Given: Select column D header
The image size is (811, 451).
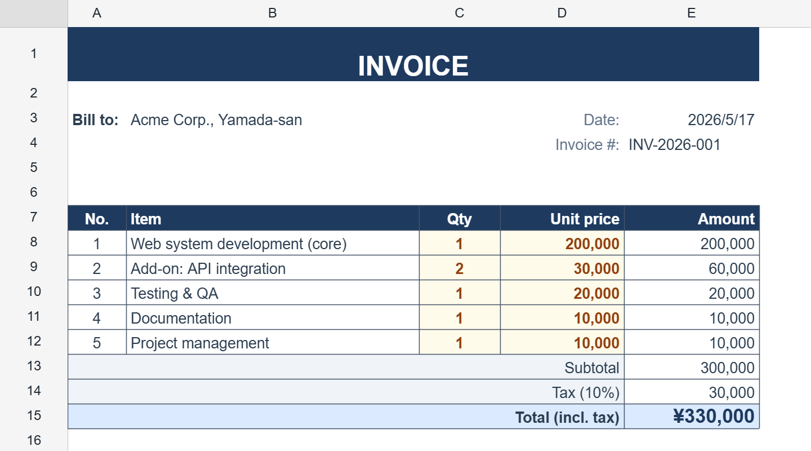Looking at the screenshot, I should click(562, 14).
